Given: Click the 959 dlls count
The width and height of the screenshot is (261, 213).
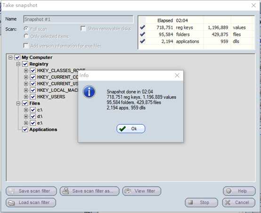Looking at the screenshot, I should click(224, 42).
